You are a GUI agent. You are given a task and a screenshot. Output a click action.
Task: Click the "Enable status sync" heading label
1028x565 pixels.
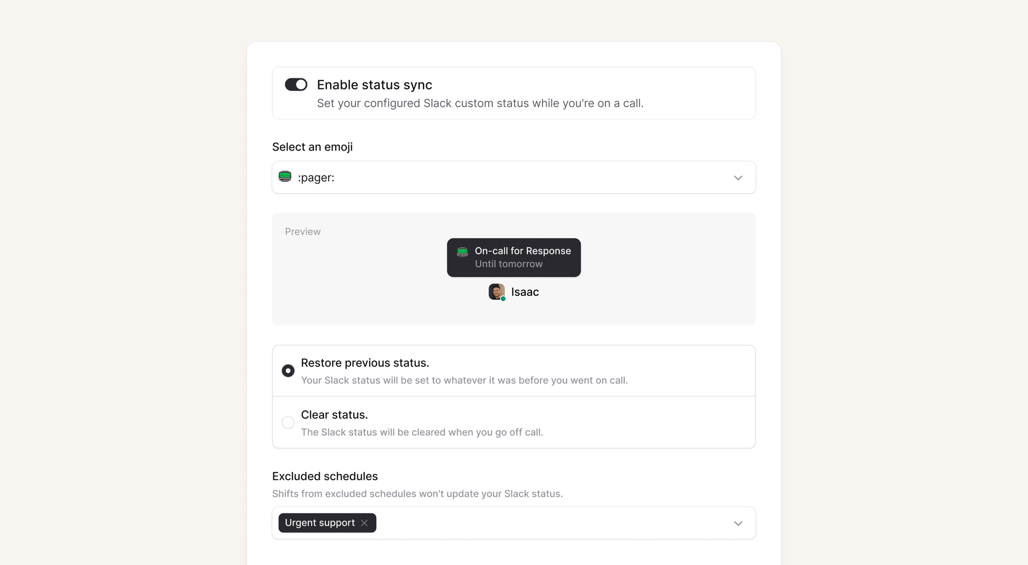tap(374, 85)
